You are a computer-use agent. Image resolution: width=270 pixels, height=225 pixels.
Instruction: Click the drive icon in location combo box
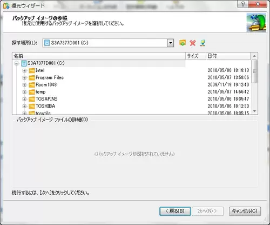(x=47, y=43)
